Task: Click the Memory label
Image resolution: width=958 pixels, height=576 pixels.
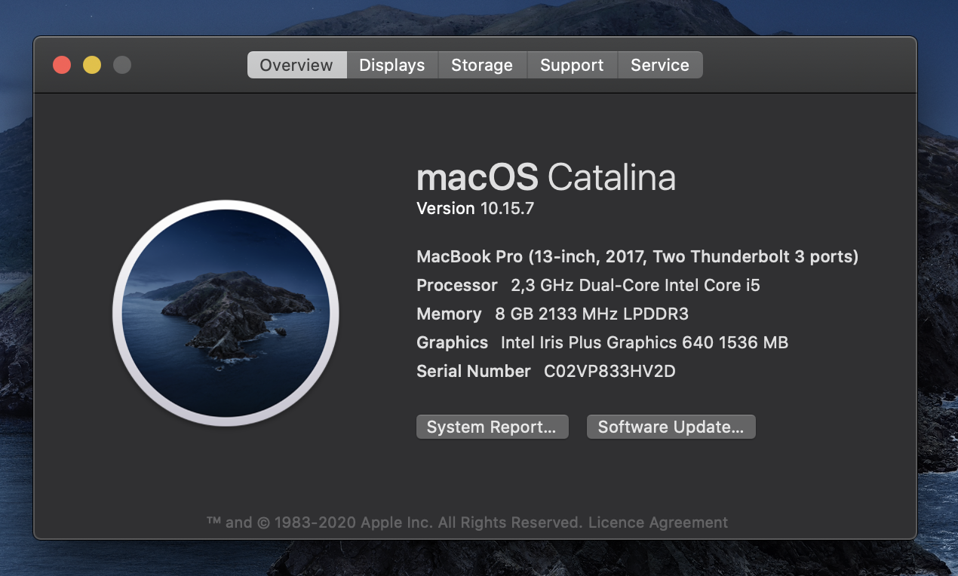Action: 449,314
